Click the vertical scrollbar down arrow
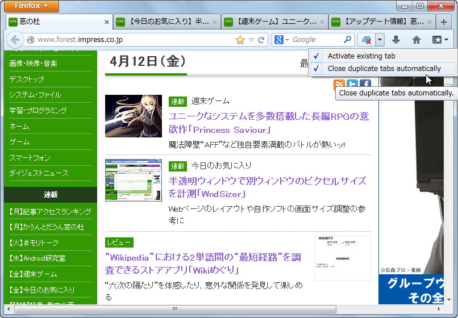458x318 pixels. pos(449,300)
